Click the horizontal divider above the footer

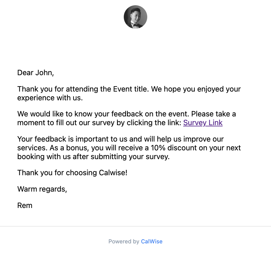(x=135, y=226)
